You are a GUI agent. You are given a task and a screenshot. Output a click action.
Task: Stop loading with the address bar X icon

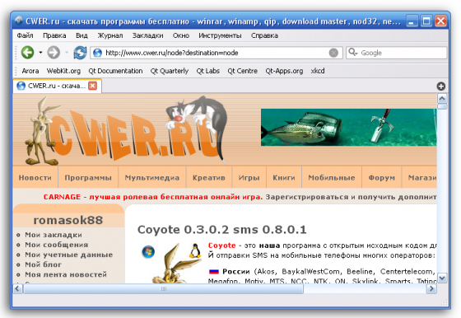click(333, 53)
